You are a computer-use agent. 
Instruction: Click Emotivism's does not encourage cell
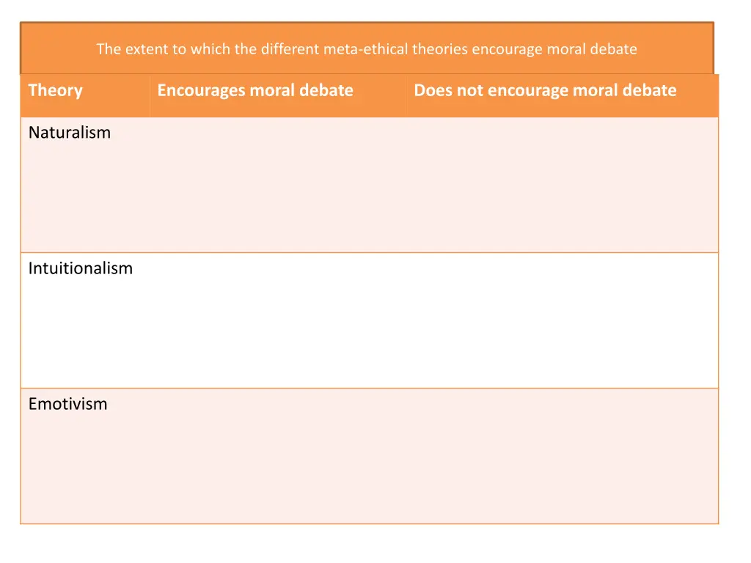tap(563, 456)
